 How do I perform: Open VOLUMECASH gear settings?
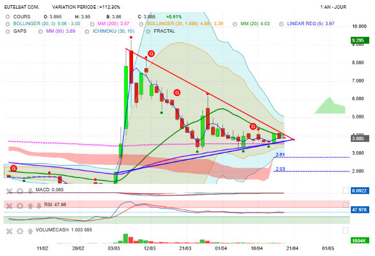(20, 231)
